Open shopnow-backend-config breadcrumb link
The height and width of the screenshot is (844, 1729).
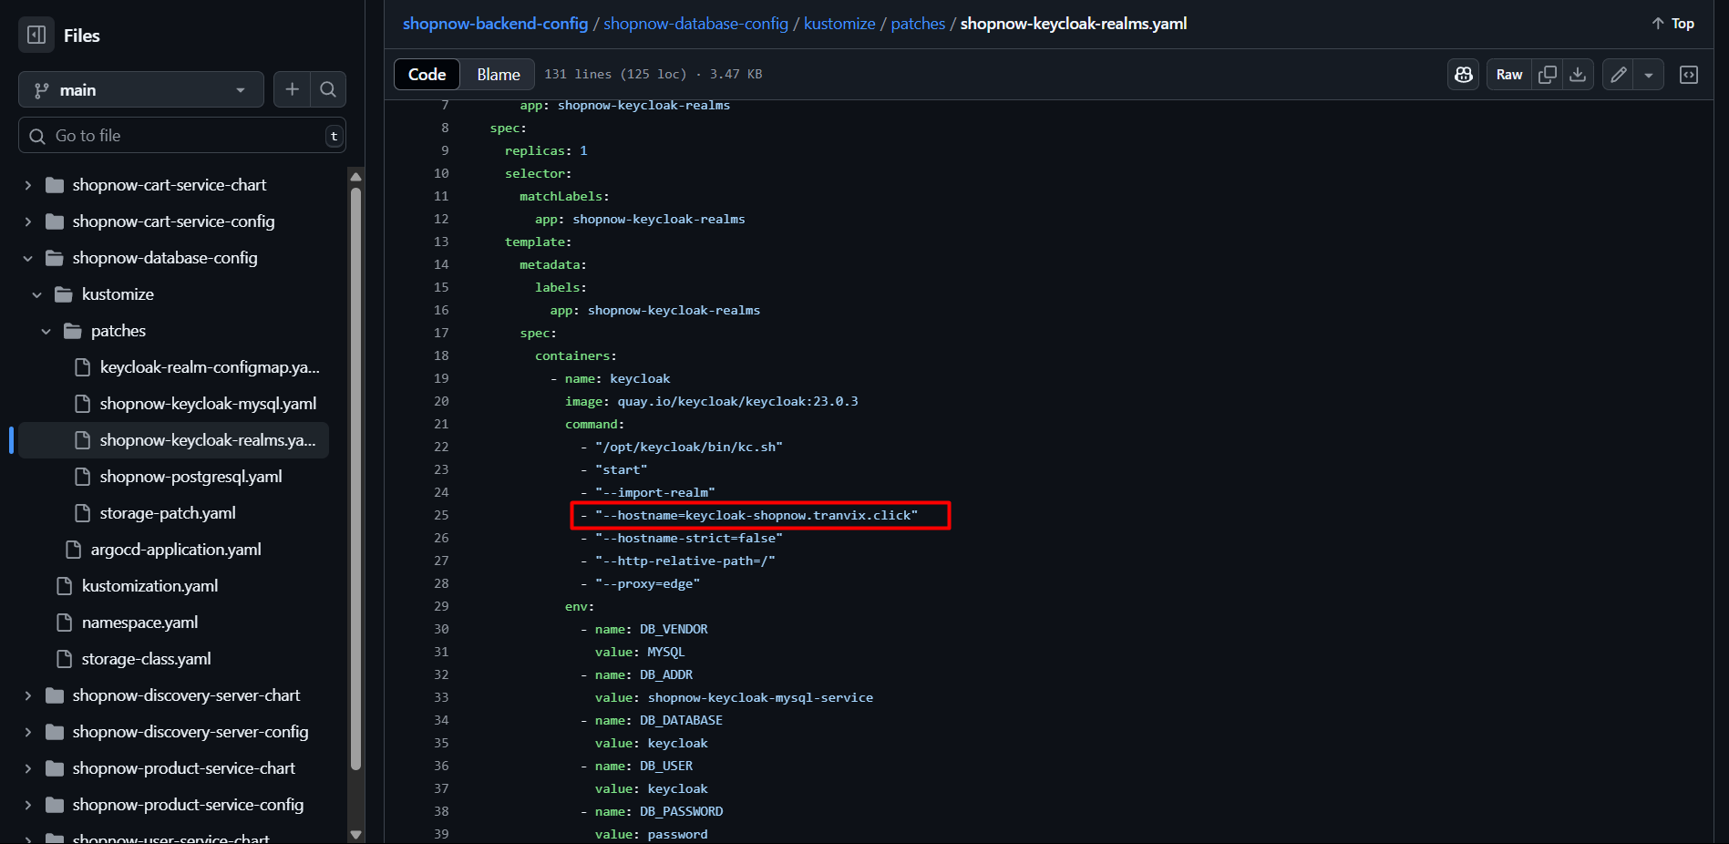[495, 24]
